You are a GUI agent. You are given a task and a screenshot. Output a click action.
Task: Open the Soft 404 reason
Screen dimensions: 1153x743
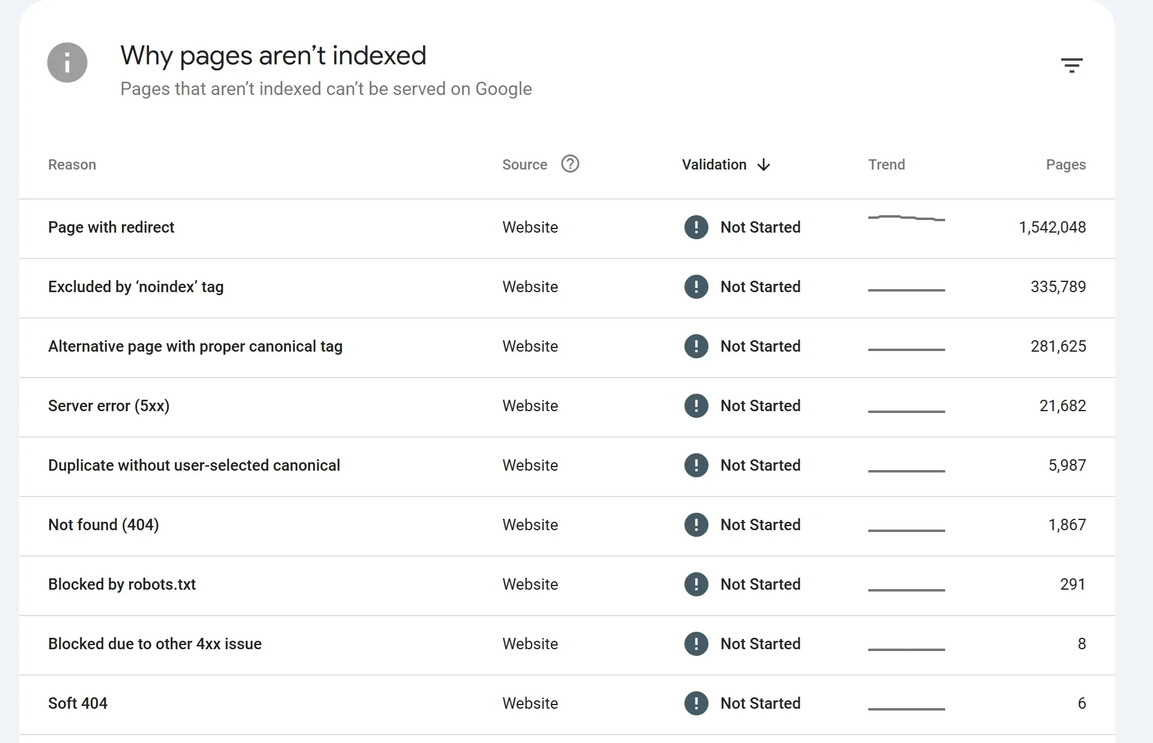point(78,703)
